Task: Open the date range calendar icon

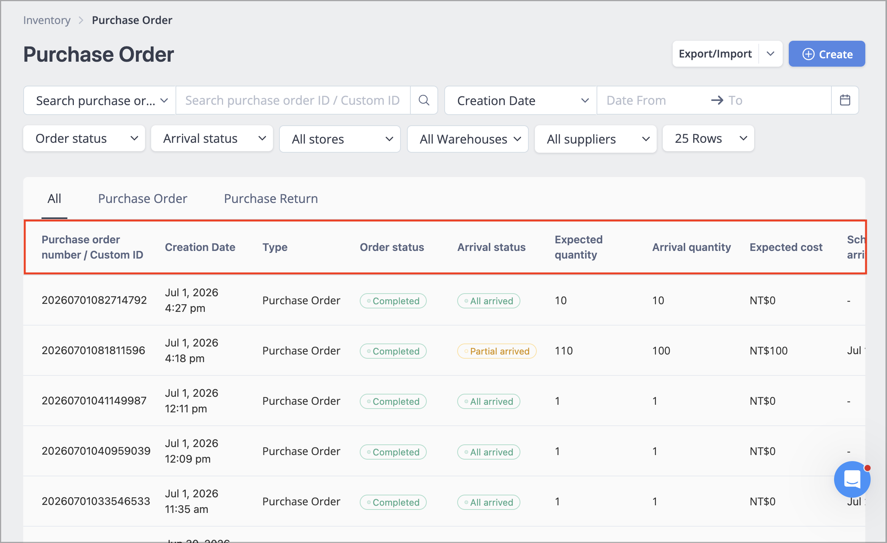Action: (845, 100)
